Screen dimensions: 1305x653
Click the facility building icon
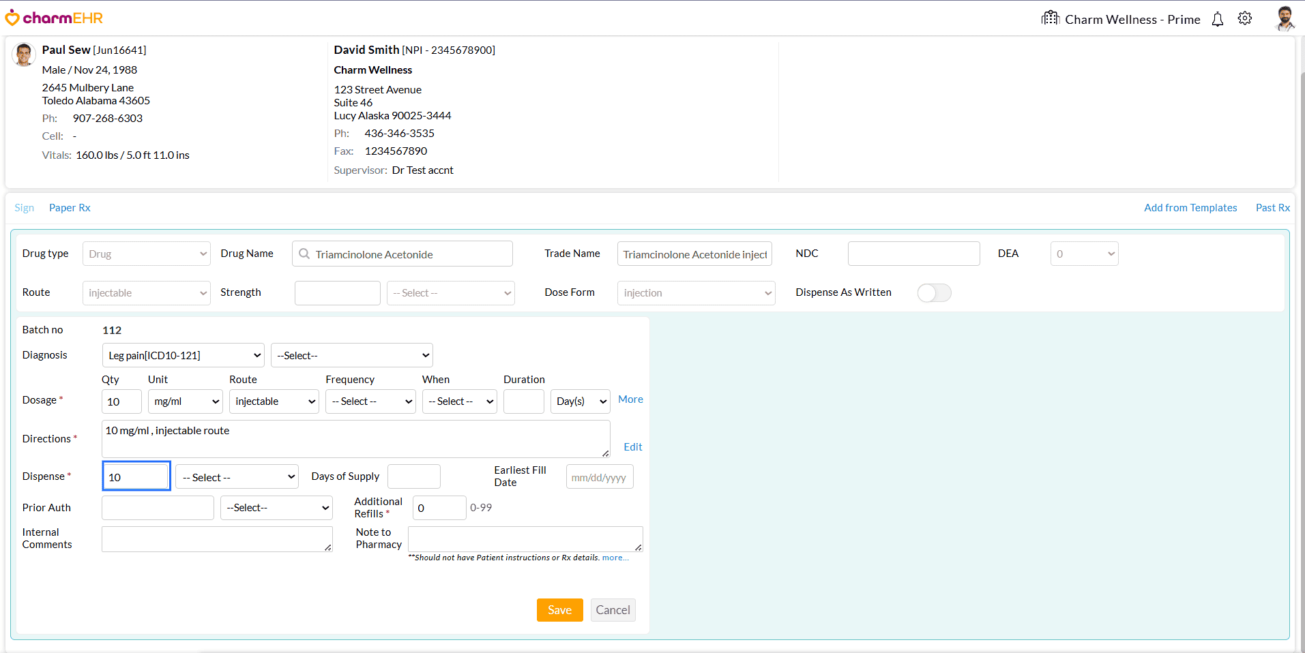tap(1050, 18)
